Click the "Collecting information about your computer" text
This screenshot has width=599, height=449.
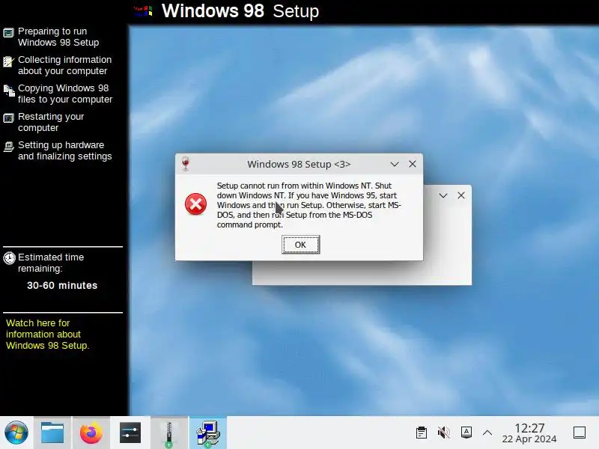(65, 65)
